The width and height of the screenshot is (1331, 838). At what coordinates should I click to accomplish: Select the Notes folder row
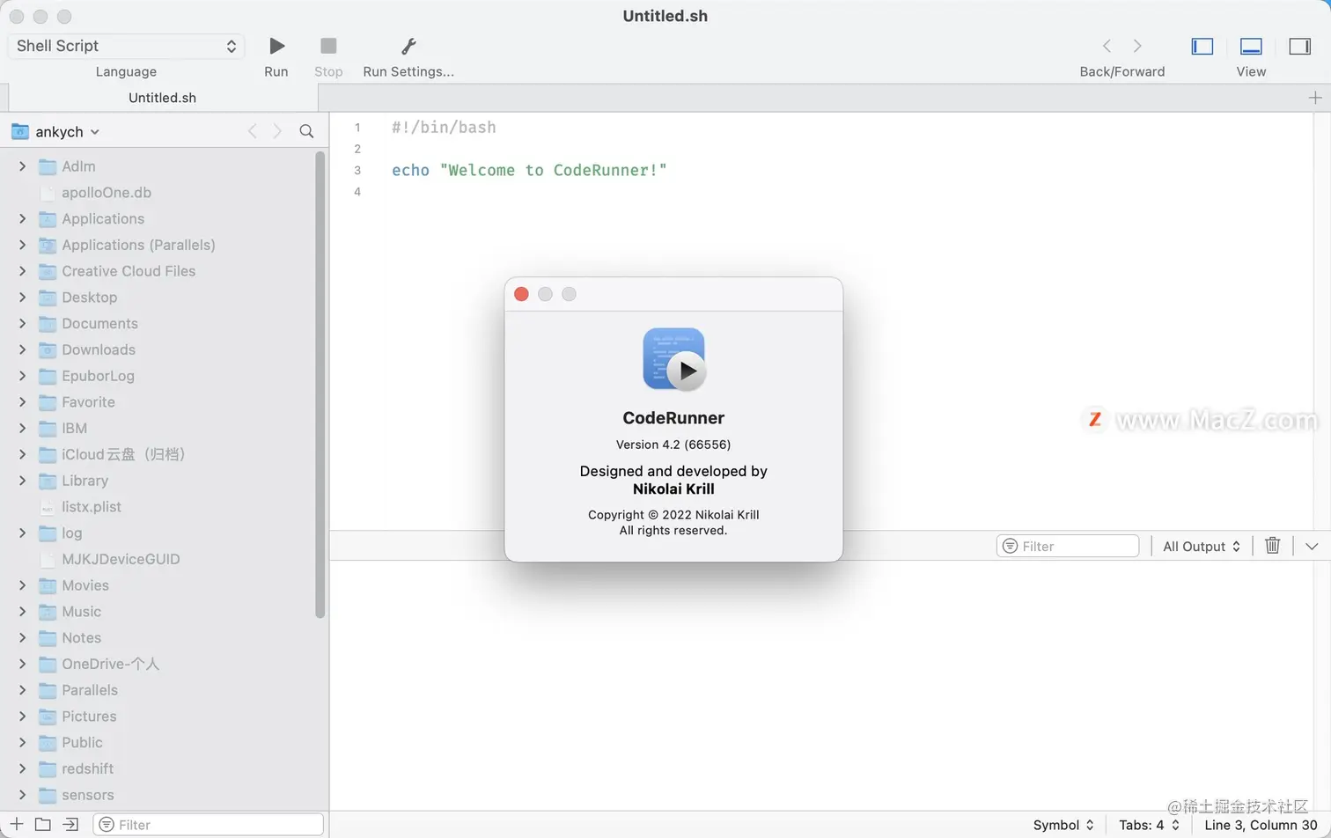pos(158,637)
